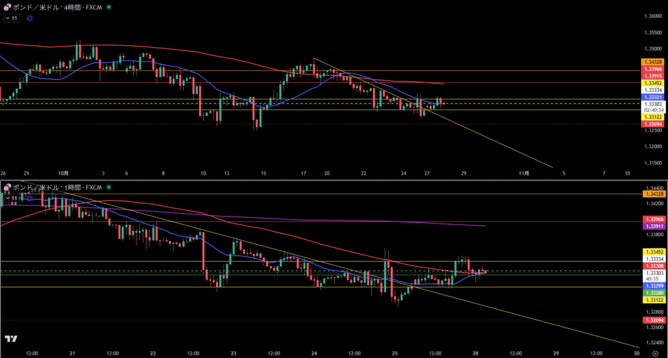The image size is (668, 358).
Task: Collapse the 11 indicators legend on 4-hour chart
Action: [x=11, y=18]
